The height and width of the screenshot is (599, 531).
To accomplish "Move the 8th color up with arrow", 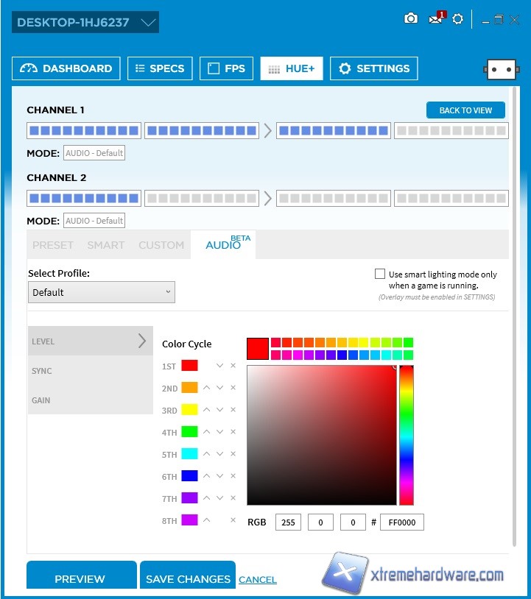I will [x=207, y=520].
